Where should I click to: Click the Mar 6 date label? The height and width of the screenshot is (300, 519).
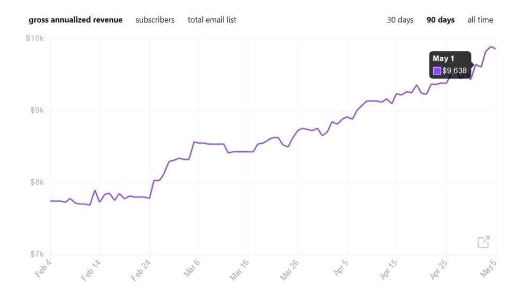point(192,269)
